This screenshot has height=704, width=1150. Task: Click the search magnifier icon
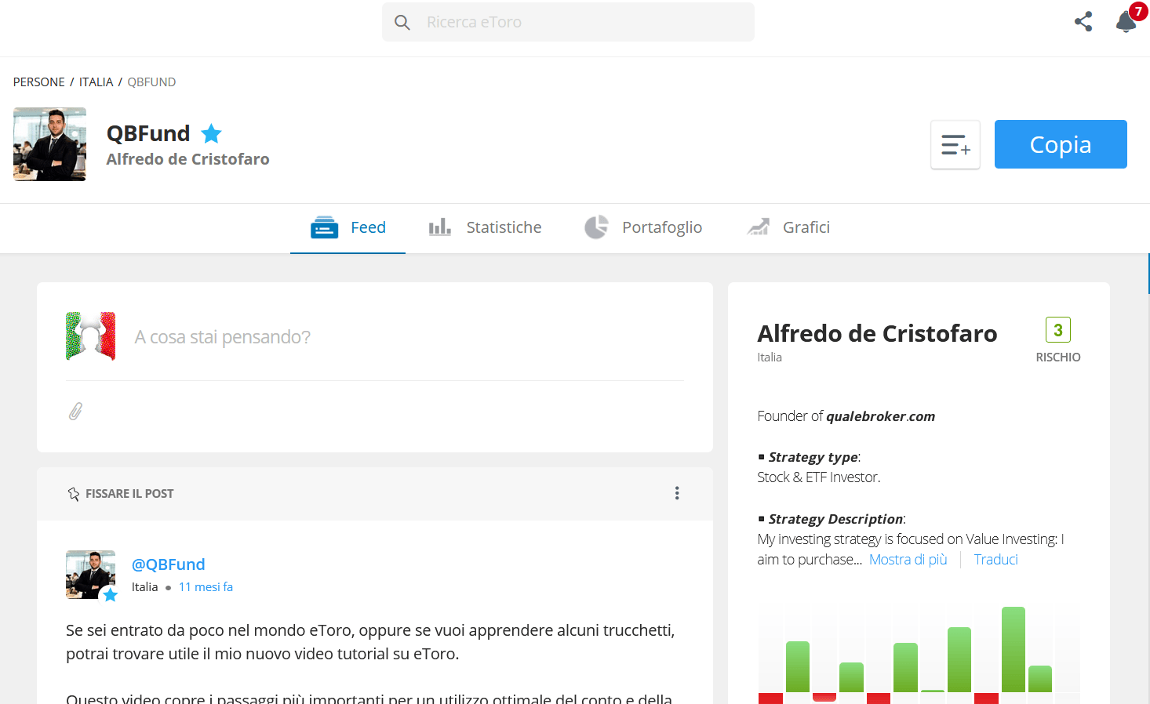click(x=402, y=22)
